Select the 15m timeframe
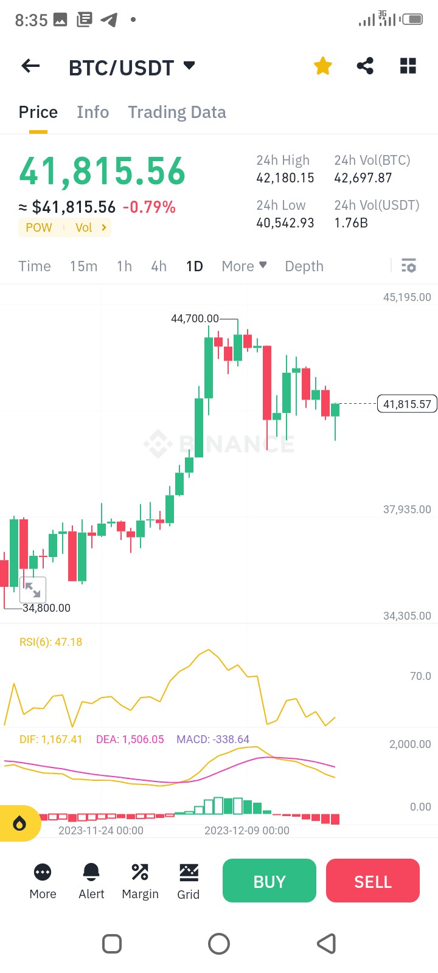 pos(83,266)
